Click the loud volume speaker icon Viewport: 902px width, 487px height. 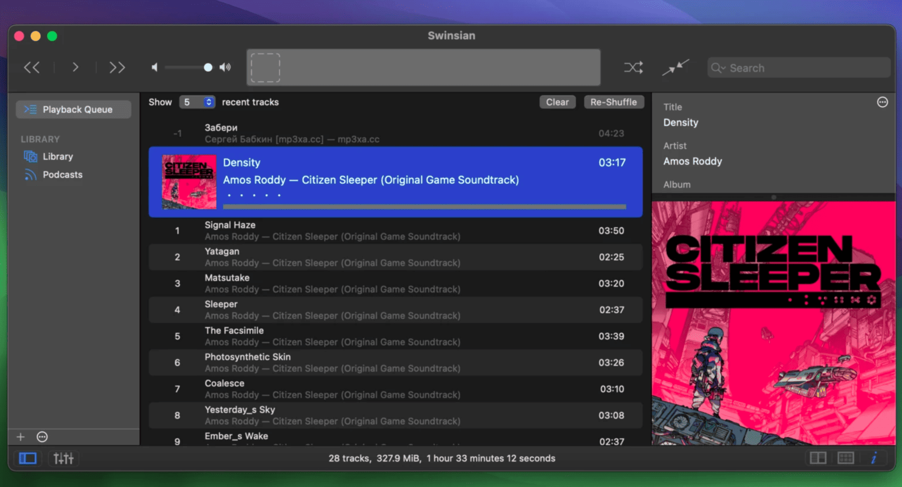click(x=225, y=68)
